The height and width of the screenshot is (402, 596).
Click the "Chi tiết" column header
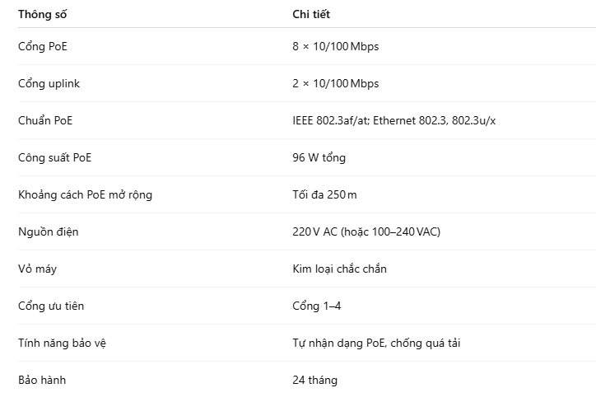pos(311,14)
